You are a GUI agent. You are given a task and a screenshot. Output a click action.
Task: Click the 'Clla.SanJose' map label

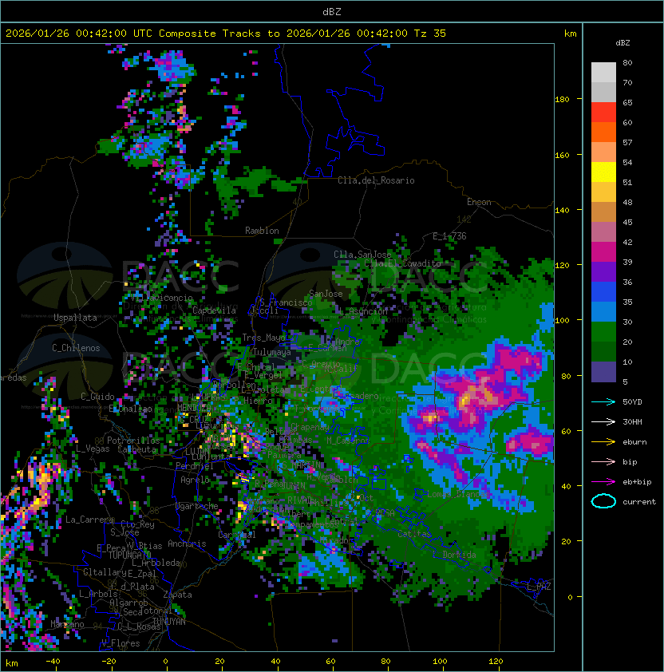(x=362, y=255)
